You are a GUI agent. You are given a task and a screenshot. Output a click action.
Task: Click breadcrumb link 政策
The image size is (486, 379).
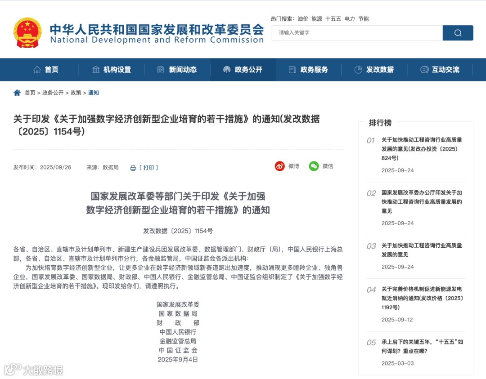tap(76, 93)
